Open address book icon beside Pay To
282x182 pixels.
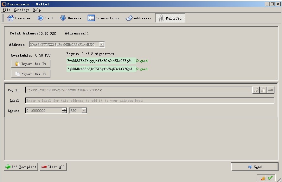click(x=256, y=90)
